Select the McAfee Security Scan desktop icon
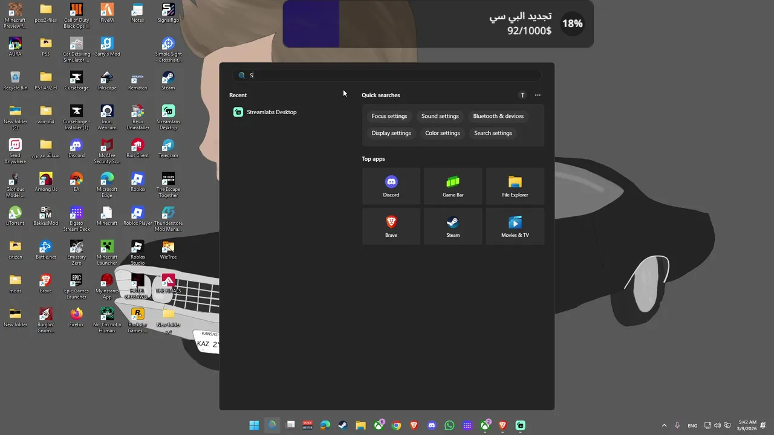 pos(107,150)
